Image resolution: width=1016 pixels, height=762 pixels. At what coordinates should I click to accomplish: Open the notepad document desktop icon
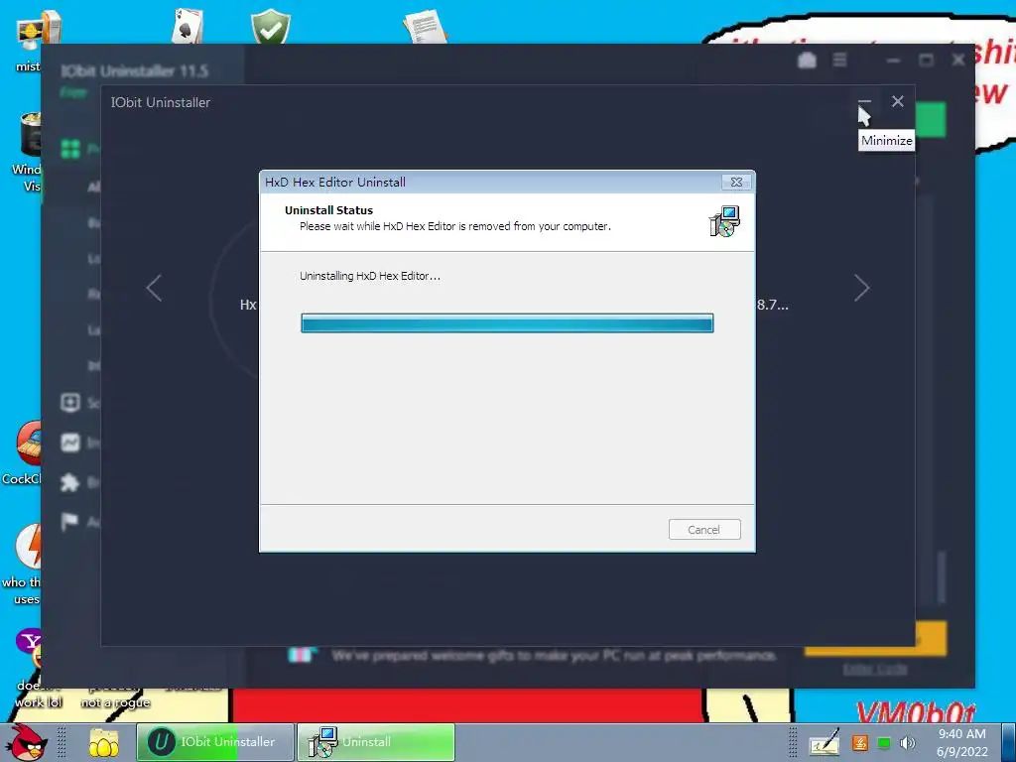pos(425,26)
